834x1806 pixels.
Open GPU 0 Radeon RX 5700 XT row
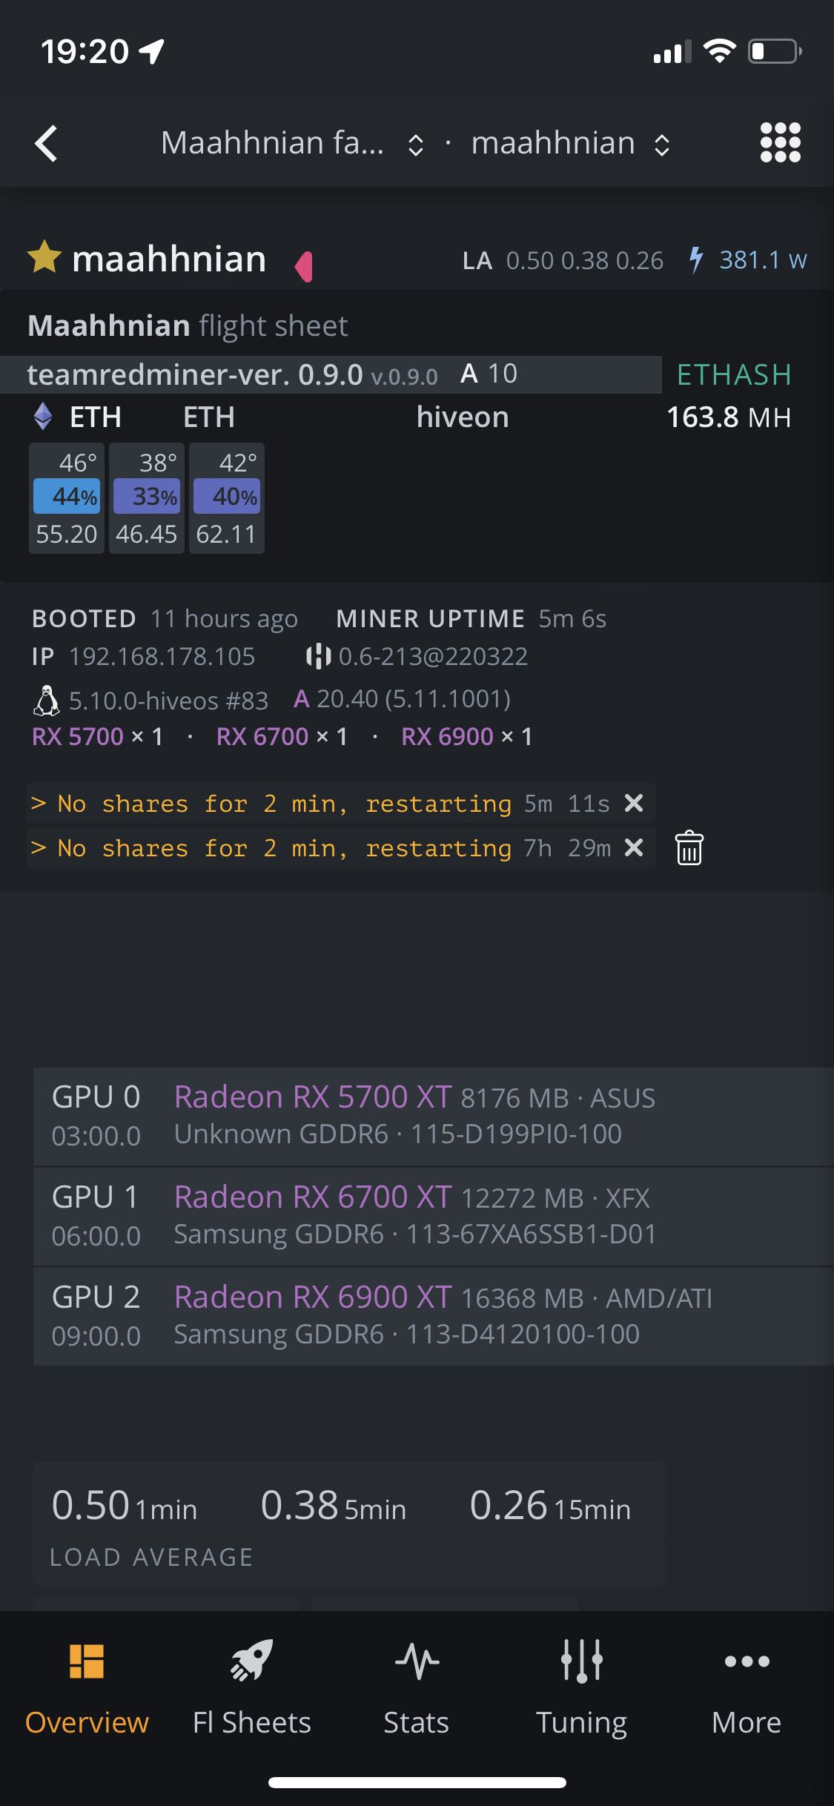click(433, 1116)
